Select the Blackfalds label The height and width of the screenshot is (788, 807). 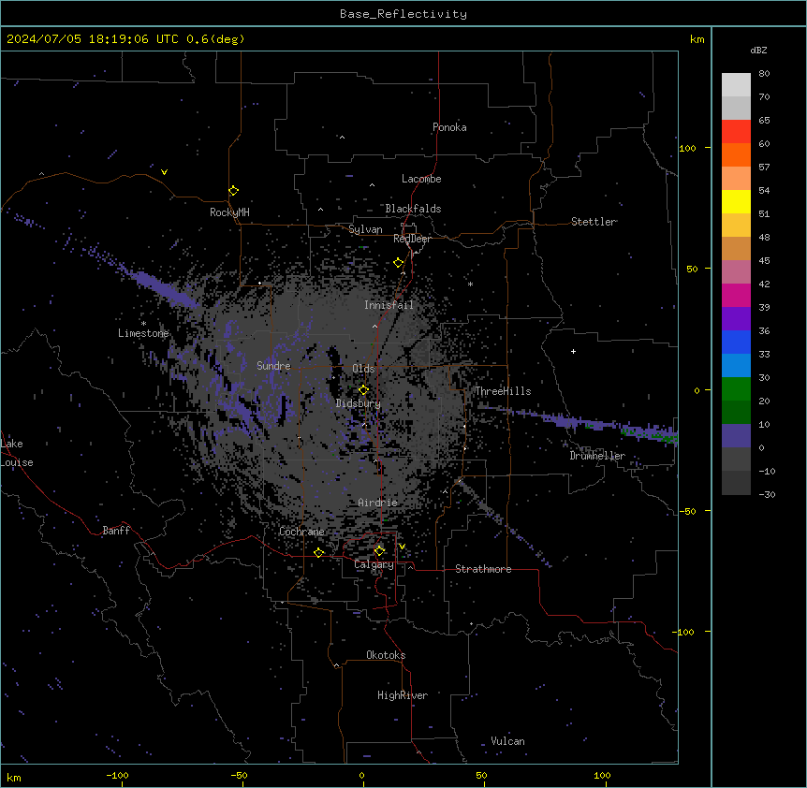tap(413, 209)
